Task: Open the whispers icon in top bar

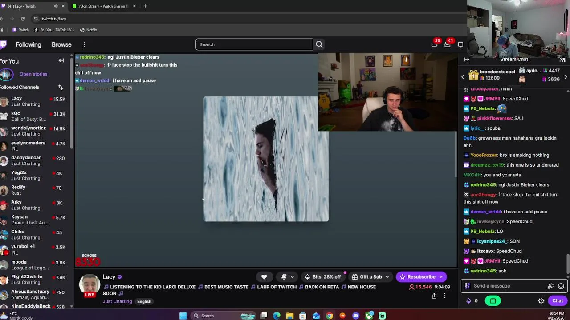Action: [x=460, y=44]
